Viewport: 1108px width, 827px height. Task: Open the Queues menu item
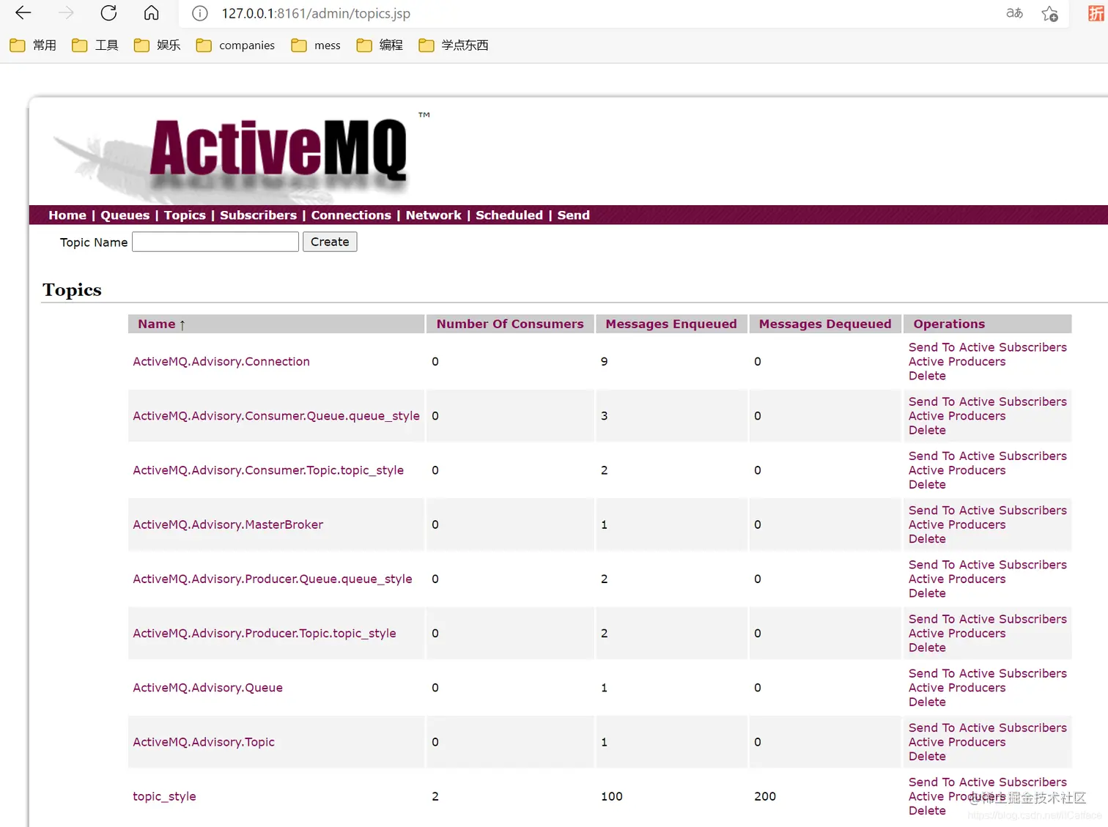pyautogui.click(x=125, y=215)
